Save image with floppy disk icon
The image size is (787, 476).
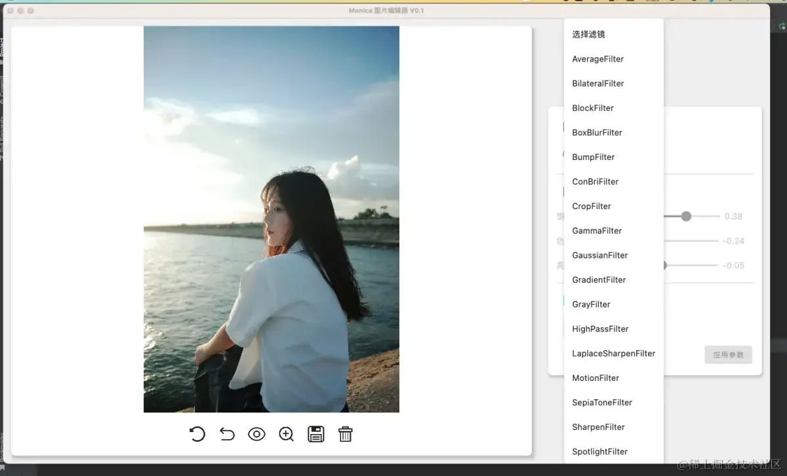click(316, 434)
